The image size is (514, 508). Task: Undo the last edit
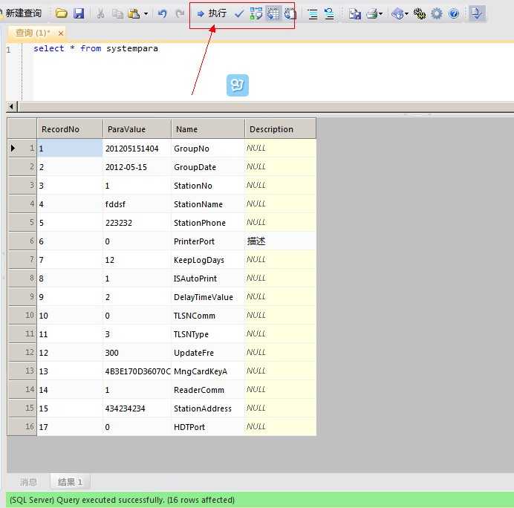pyautogui.click(x=162, y=13)
